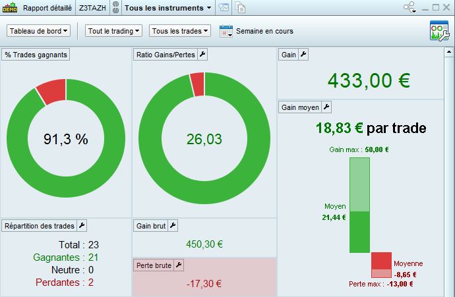The height and width of the screenshot is (297, 455).
Task: Click wrench next to Gain moyen
Action: [x=326, y=107]
